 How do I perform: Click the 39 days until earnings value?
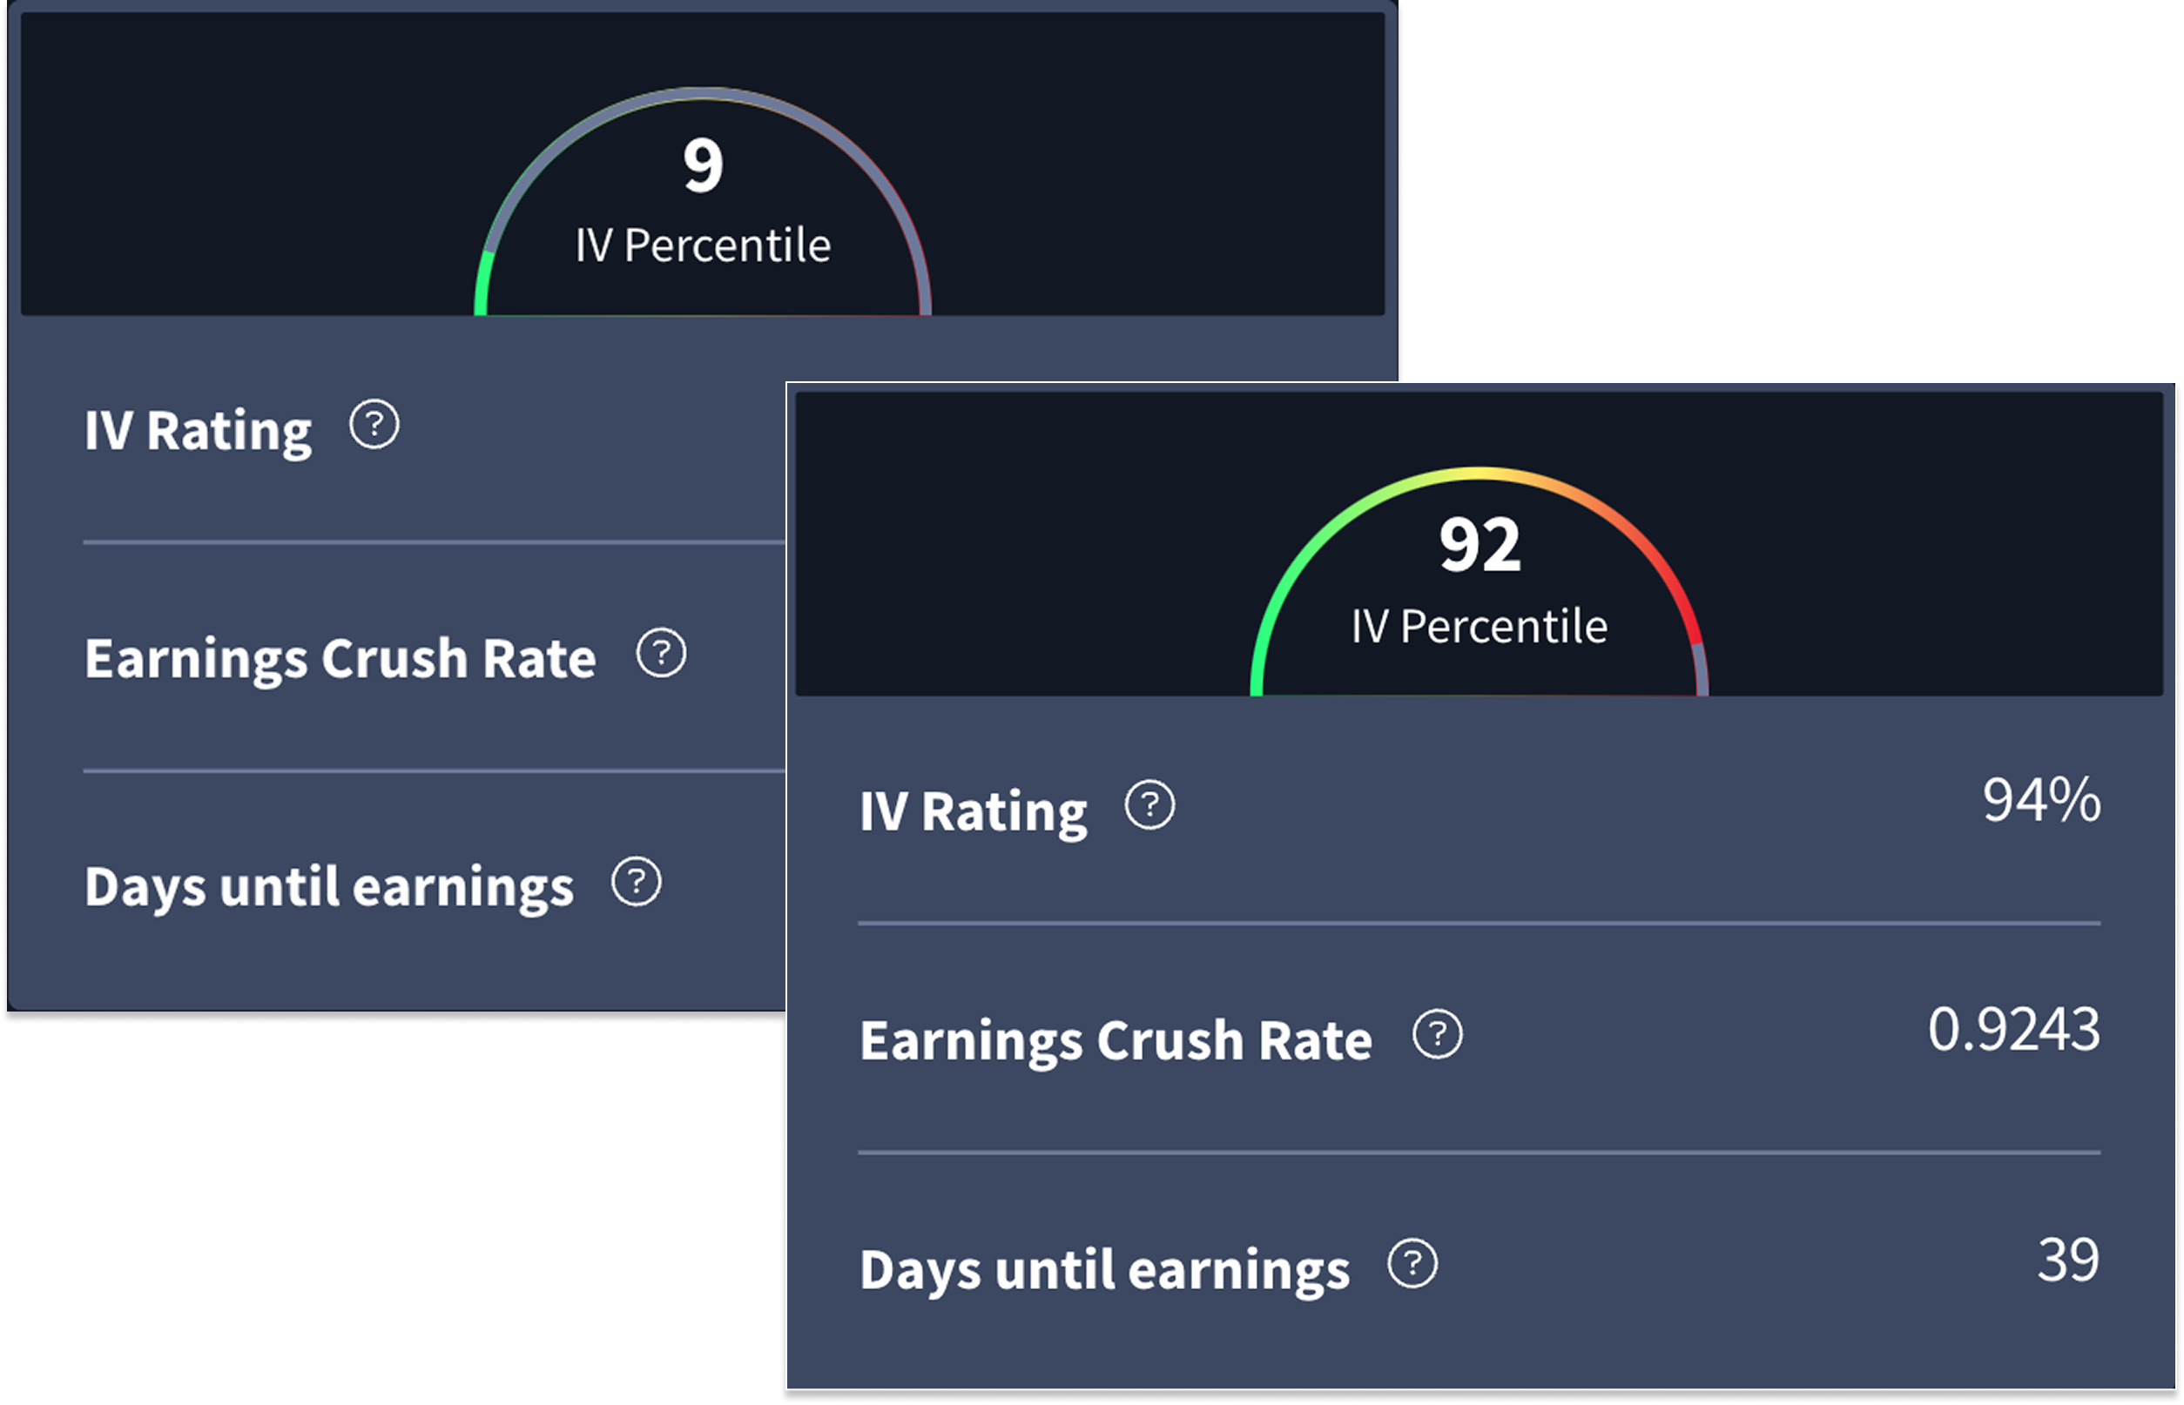(2068, 1260)
